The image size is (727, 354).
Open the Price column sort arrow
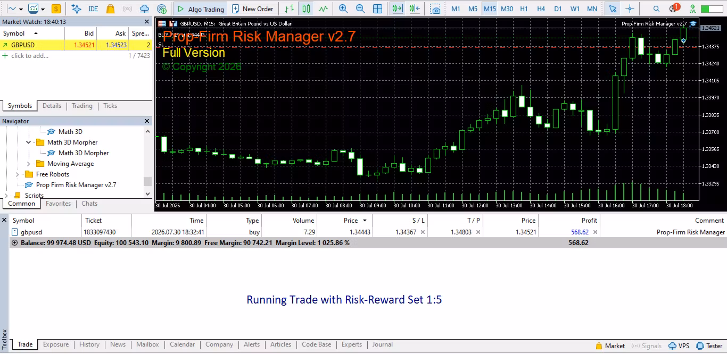click(365, 220)
